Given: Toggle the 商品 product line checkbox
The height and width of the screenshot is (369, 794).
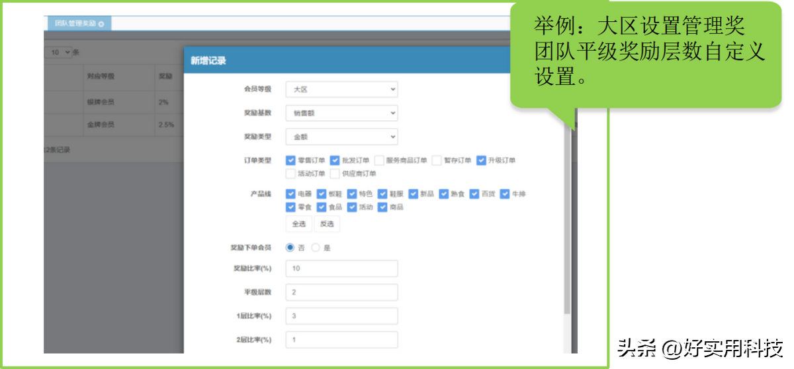Looking at the screenshot, I should click(x=382, y=207).
